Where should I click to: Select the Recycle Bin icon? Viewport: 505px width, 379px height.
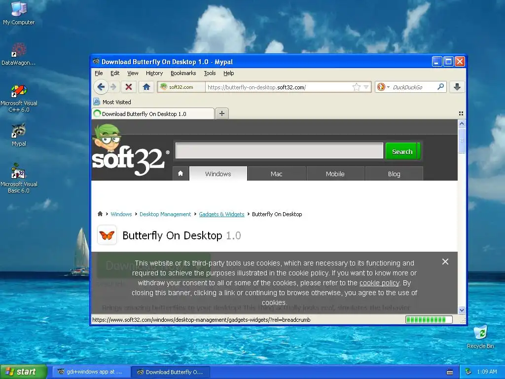pyautogui.click(x=480, y=337)
